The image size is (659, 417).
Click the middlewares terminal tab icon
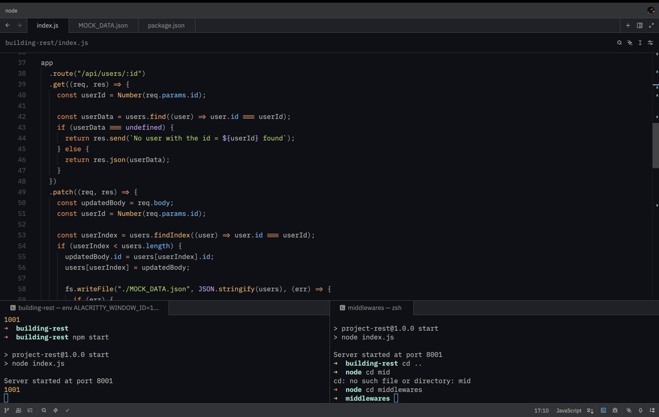342,308
